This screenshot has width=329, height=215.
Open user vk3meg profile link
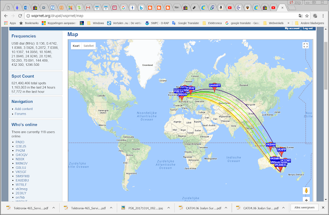(22, 189)
